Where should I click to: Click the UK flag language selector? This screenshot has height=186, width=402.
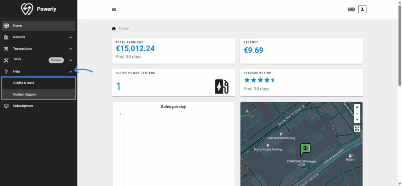coord(351,9)
